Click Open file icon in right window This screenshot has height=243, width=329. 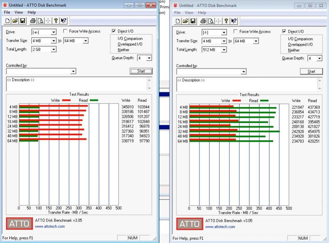185,21
